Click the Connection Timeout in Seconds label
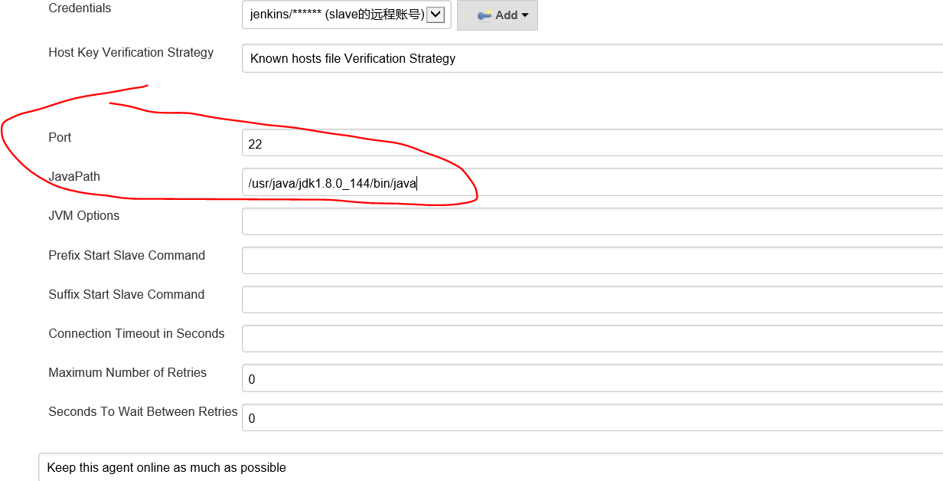 point(136,334)
